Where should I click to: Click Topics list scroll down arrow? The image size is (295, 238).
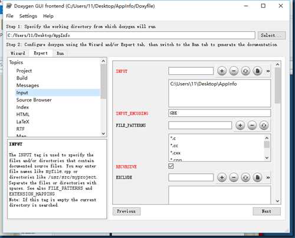pos(103,134)
